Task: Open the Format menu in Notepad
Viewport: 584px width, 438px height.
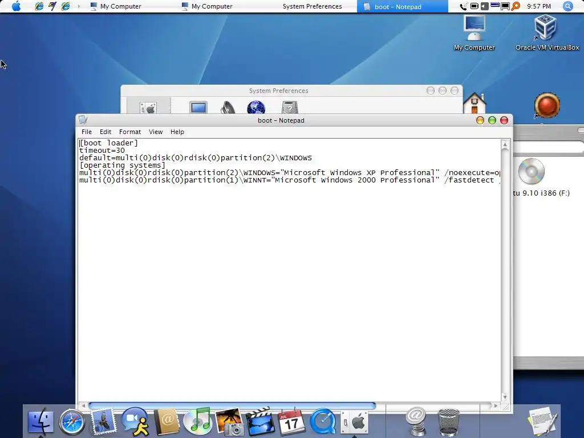Action: [x=130, y=132]
